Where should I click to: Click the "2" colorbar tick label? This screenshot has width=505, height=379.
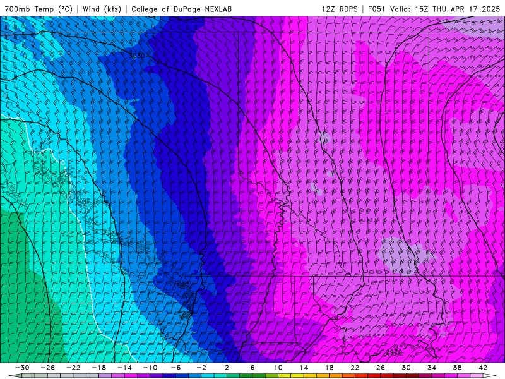tap(227, 368)
